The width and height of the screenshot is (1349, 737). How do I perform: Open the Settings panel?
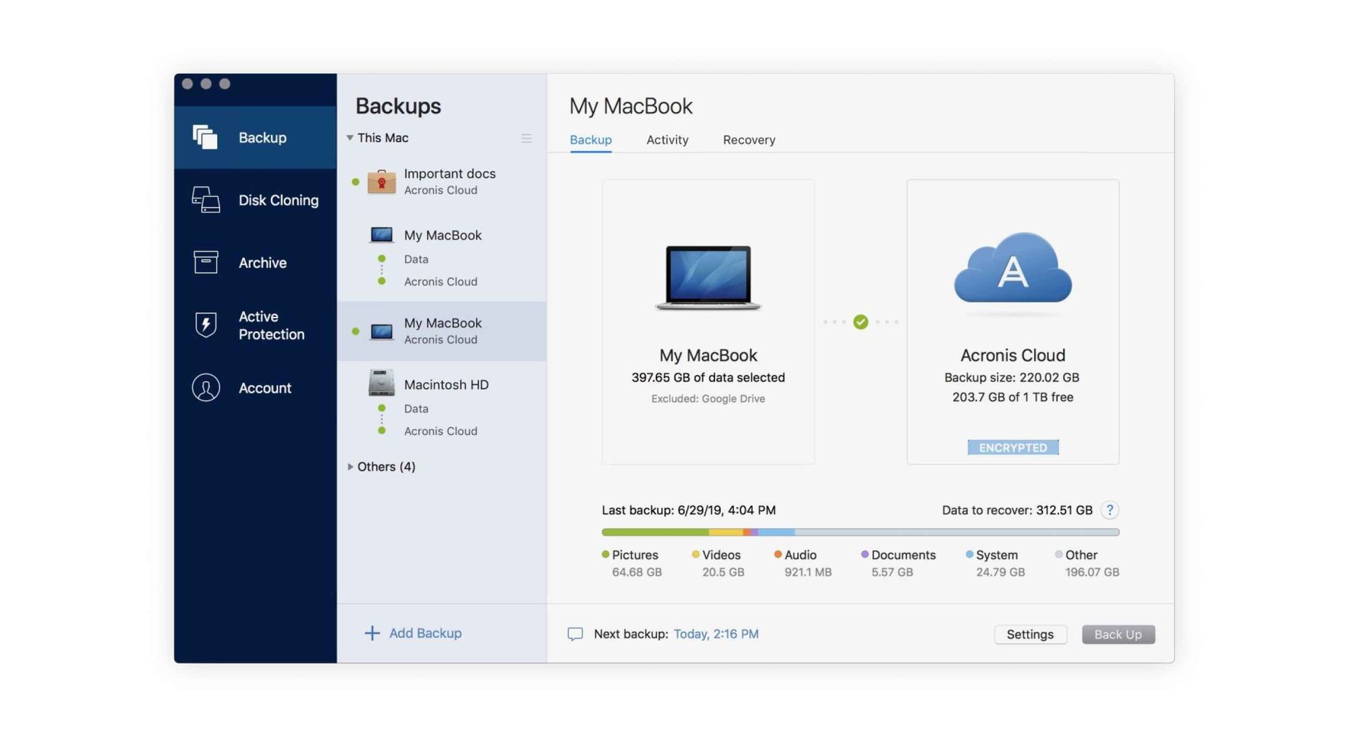point(1029,634)
